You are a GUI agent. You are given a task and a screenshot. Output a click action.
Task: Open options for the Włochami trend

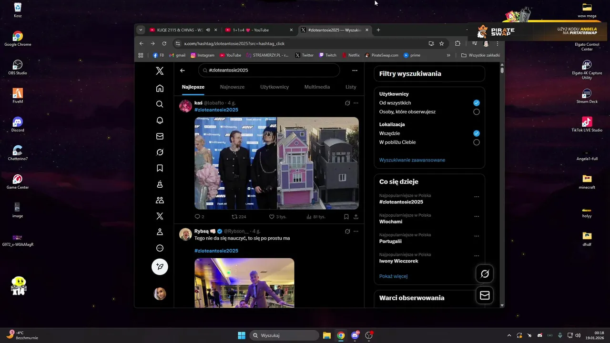coord(477,217)
